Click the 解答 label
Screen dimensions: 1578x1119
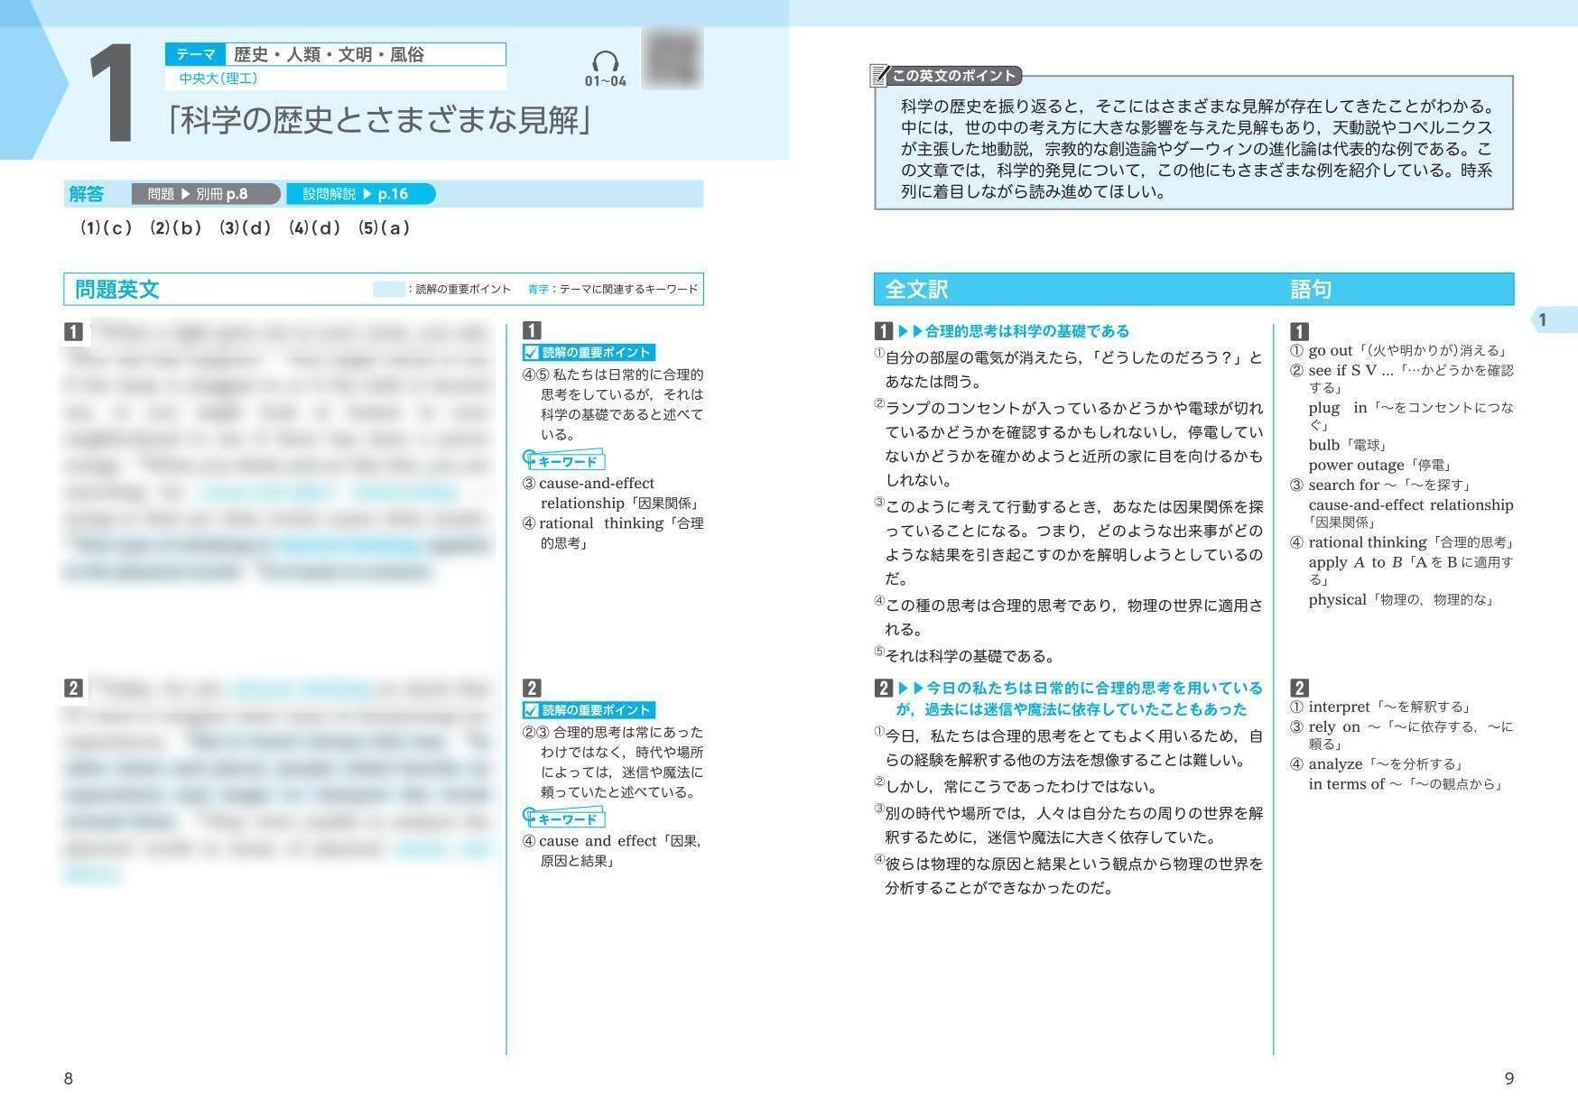pyautogui.click(x=87, y=194)
